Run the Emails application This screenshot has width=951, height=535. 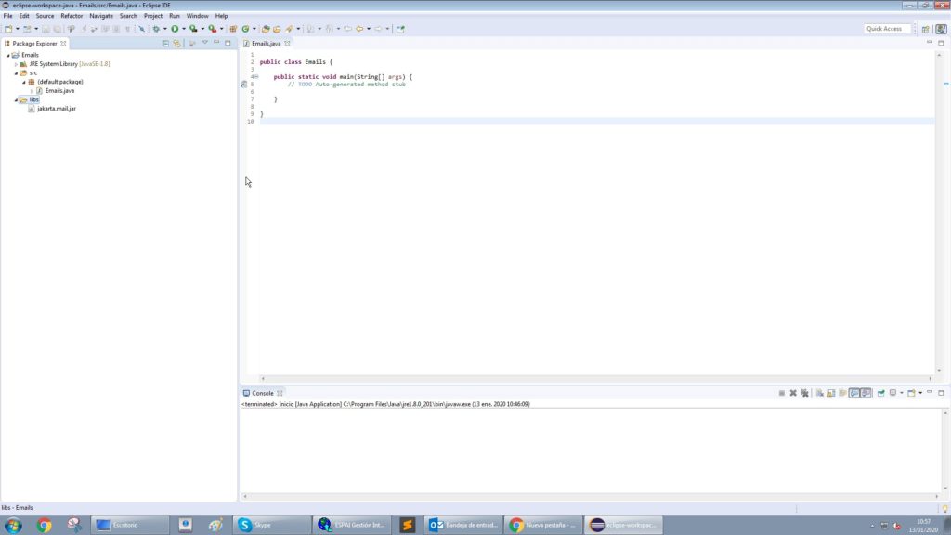(176, 29)
